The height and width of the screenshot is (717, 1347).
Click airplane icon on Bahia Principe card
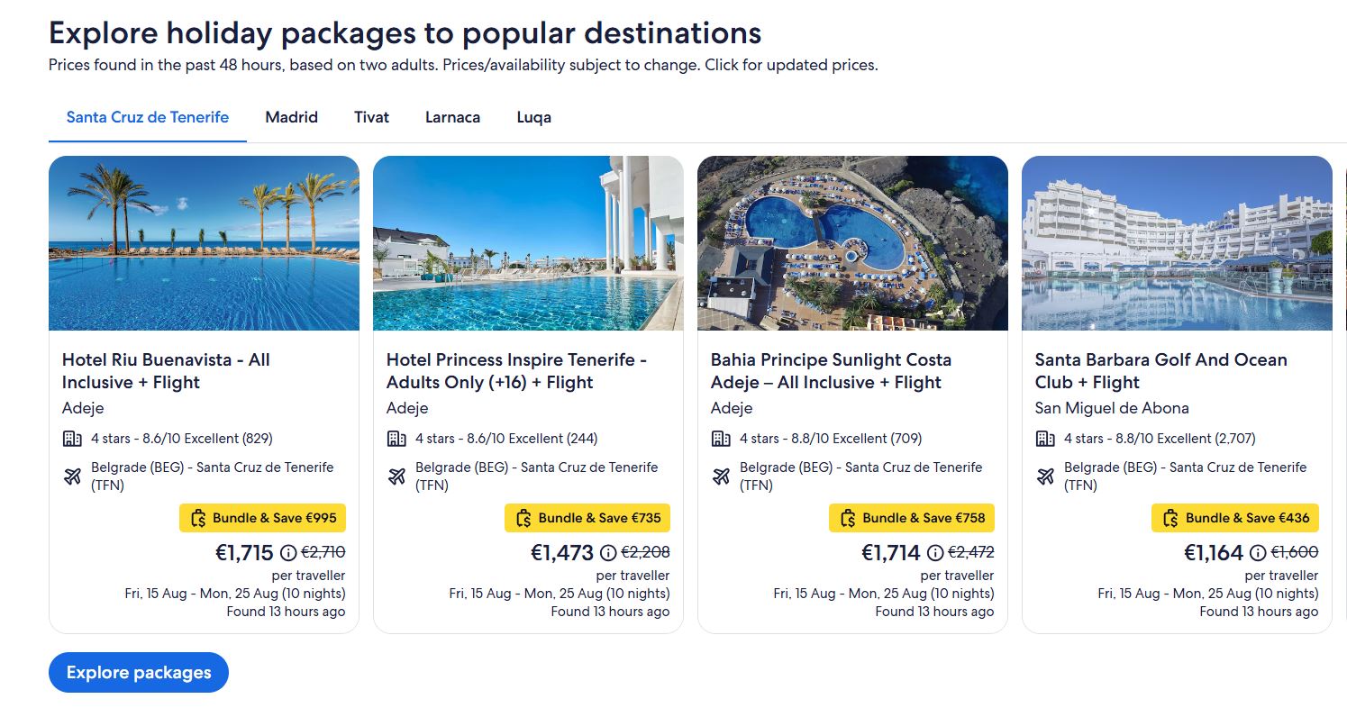click(x=721, y=476)
